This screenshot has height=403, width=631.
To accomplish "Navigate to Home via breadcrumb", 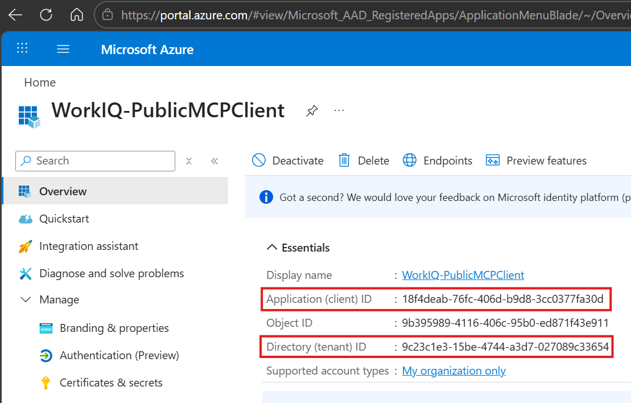I will tap(40, 83).
